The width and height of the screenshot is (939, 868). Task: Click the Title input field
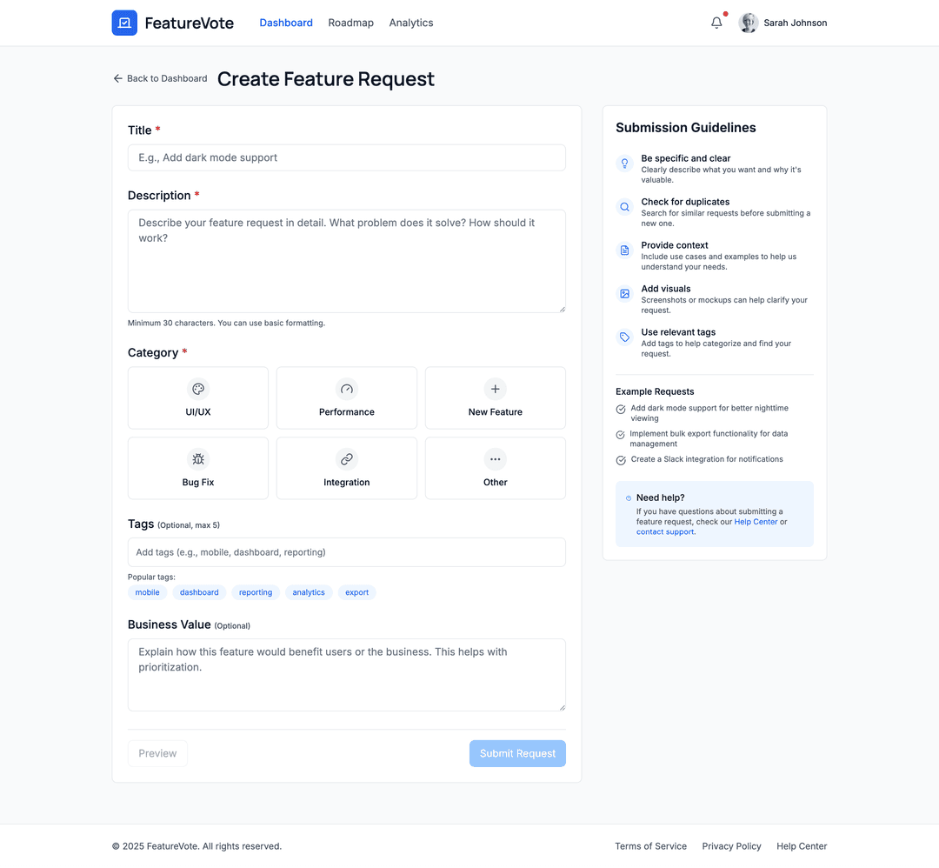coord(346,157)
